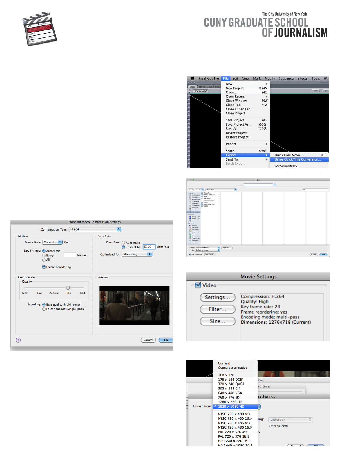Select Best quality (Multi-pass) encoding
This screenshot has height=459, width=355.
click(44, 305)
